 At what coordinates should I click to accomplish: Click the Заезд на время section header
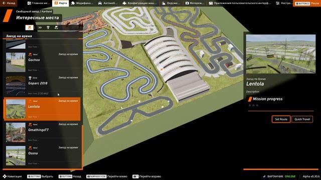pyautogui.click(x=19, y=36)
